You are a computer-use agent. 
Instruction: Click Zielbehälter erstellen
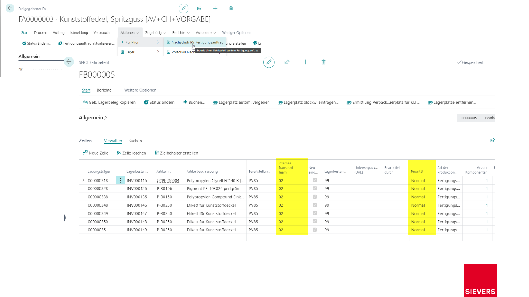point(176,153)
